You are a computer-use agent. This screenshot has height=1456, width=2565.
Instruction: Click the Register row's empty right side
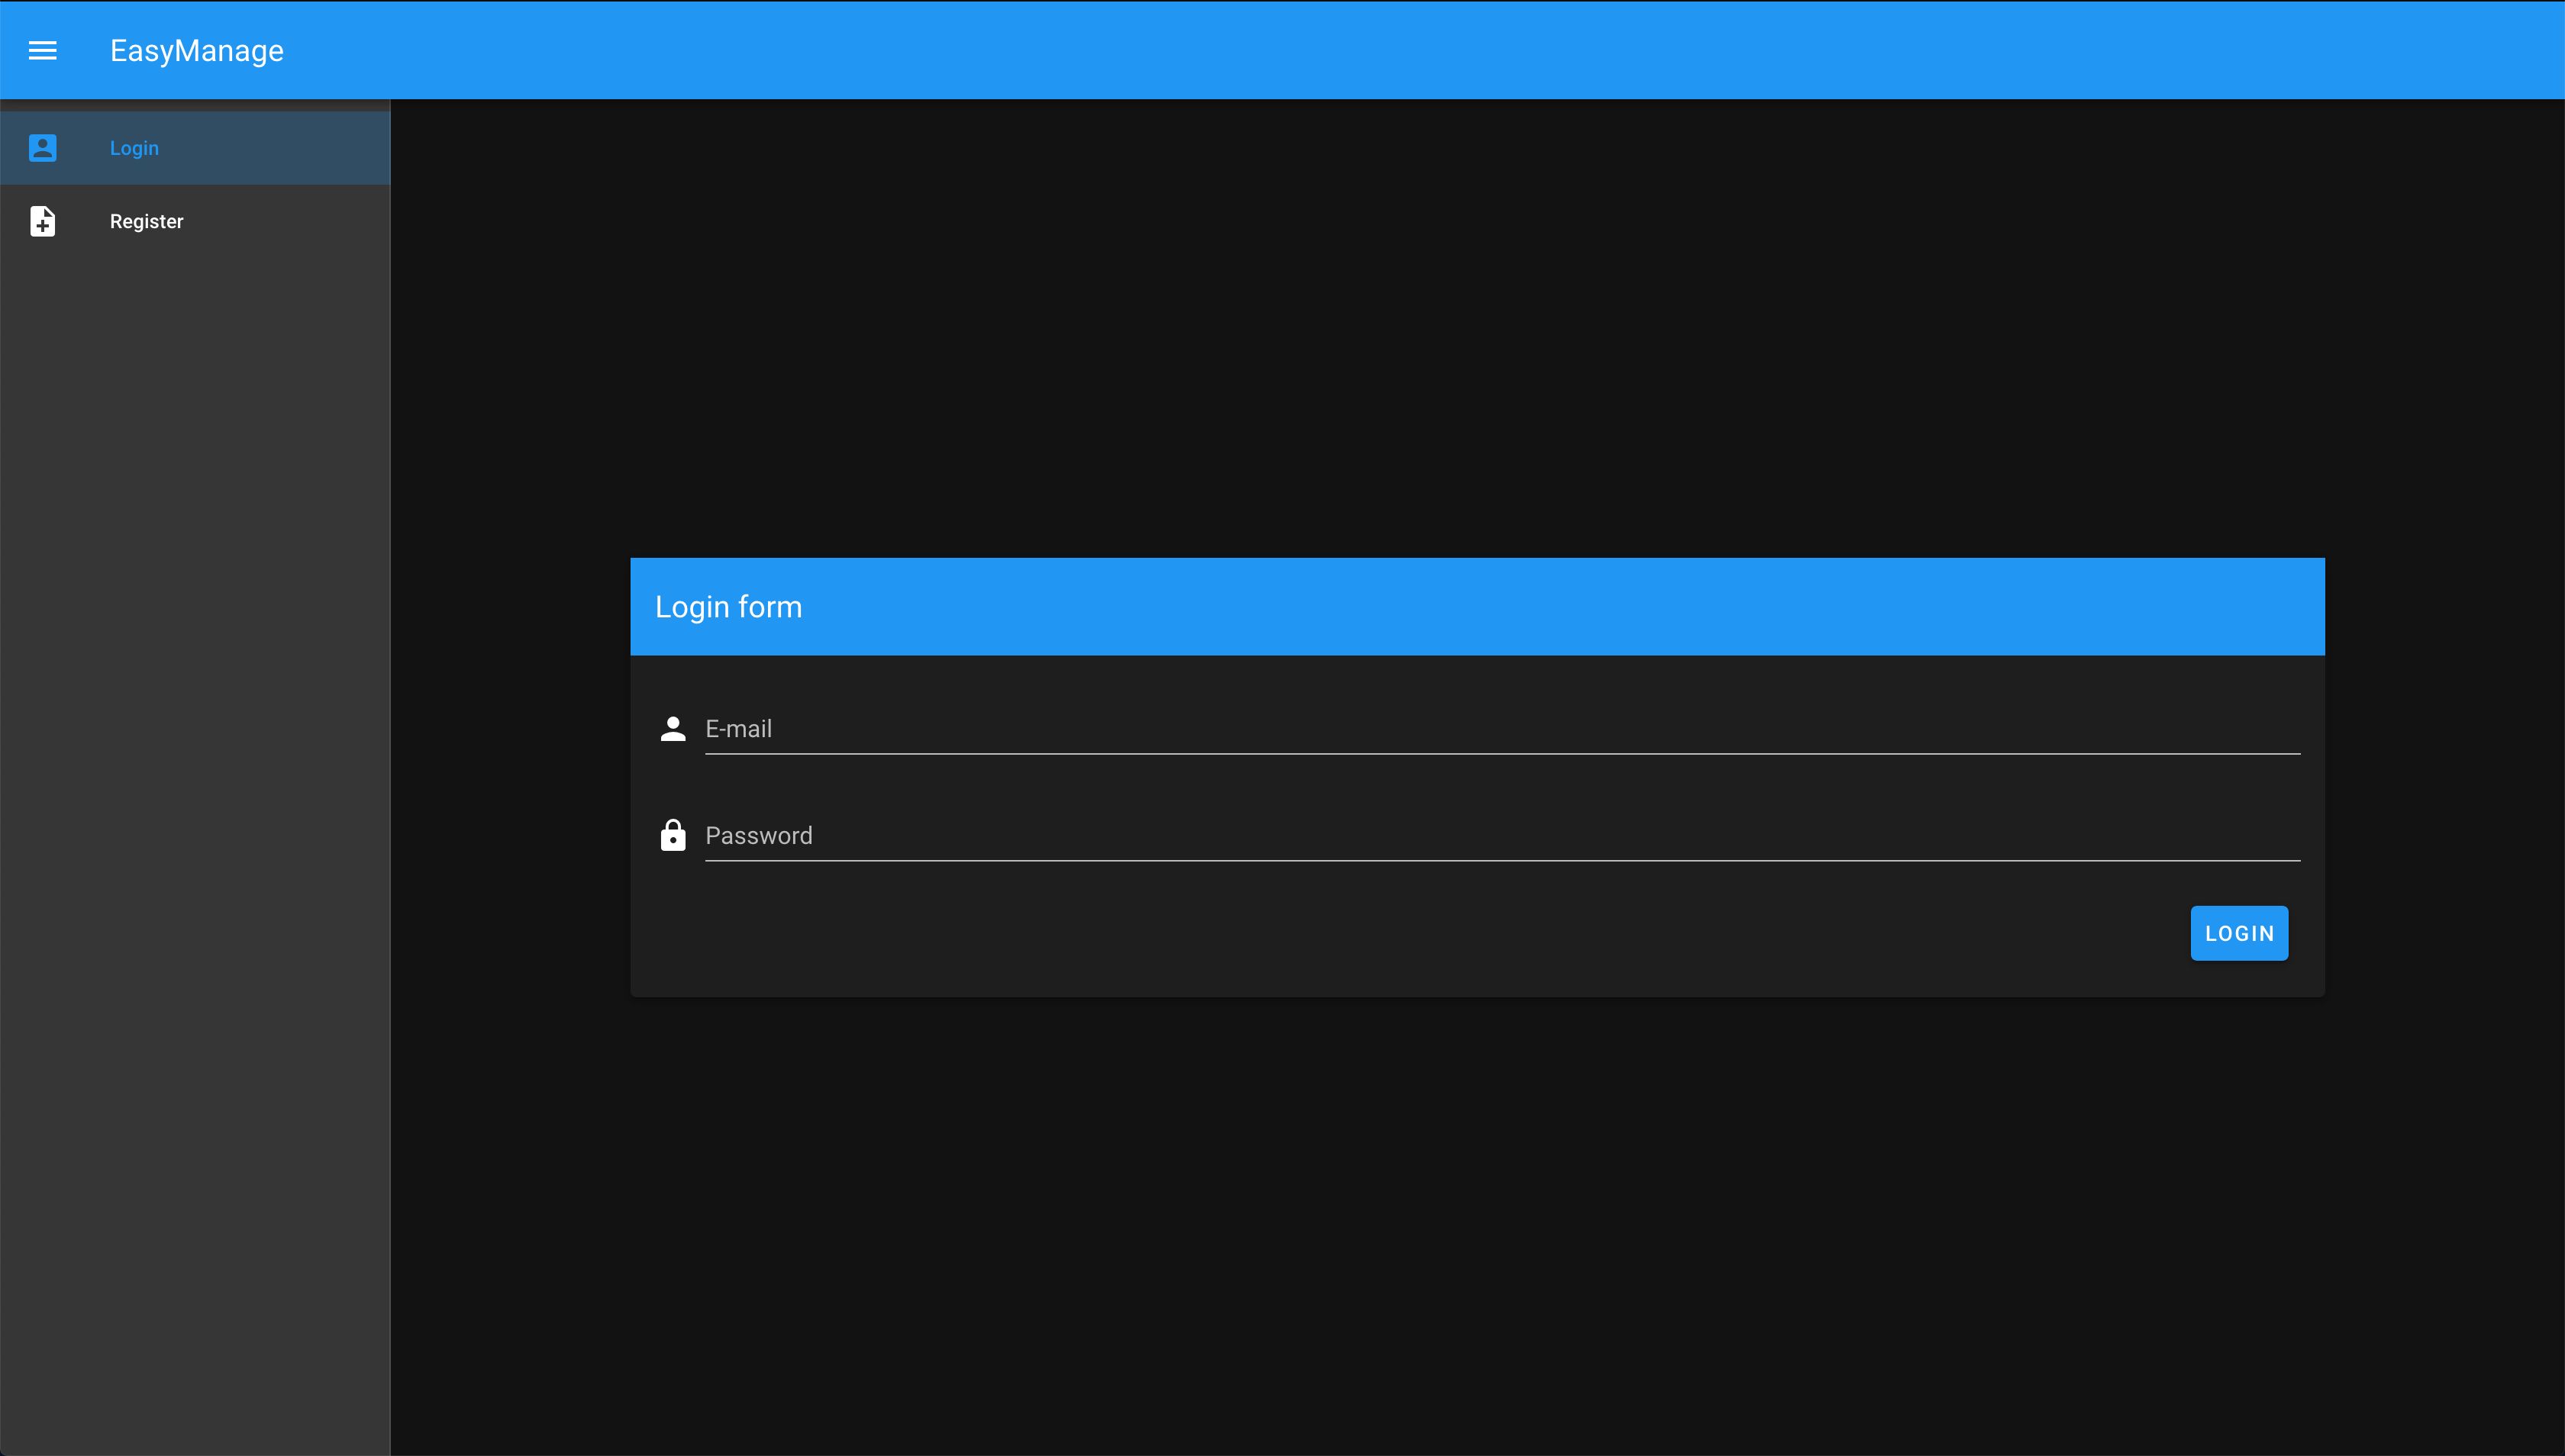pyautogui.click(x=300, y=221)
